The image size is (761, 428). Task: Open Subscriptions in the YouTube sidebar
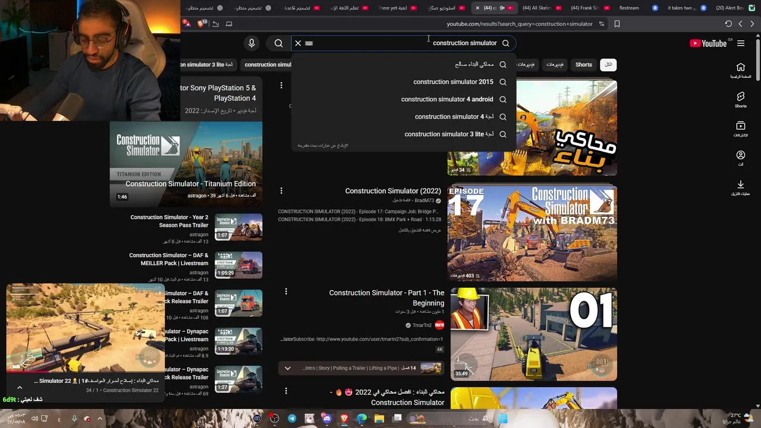(x=740, y=128)
